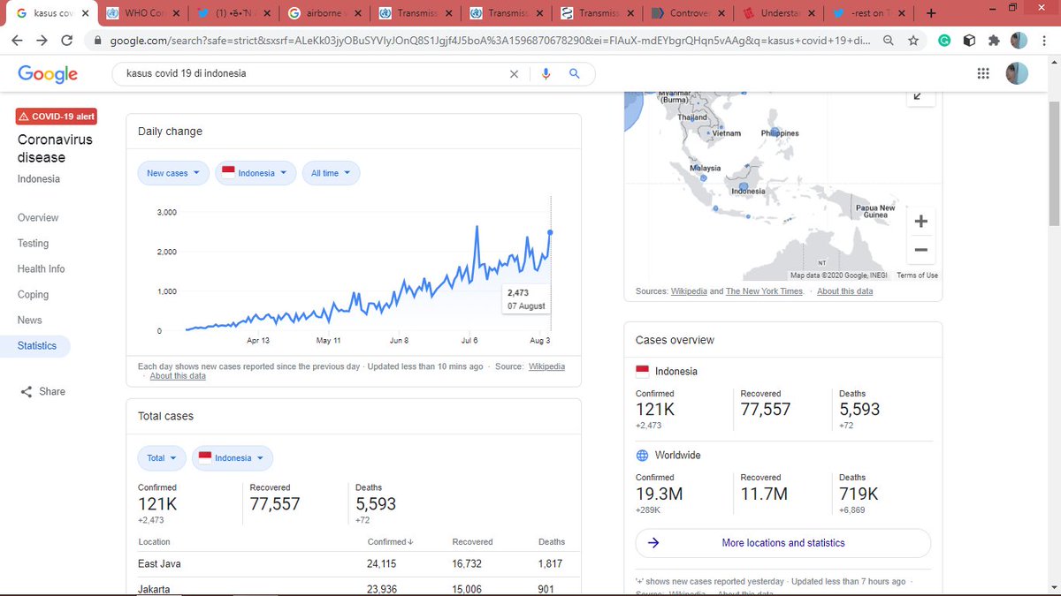Zoom out on the map
This screenshot has height=596, width=1061.
click(920, 250)
